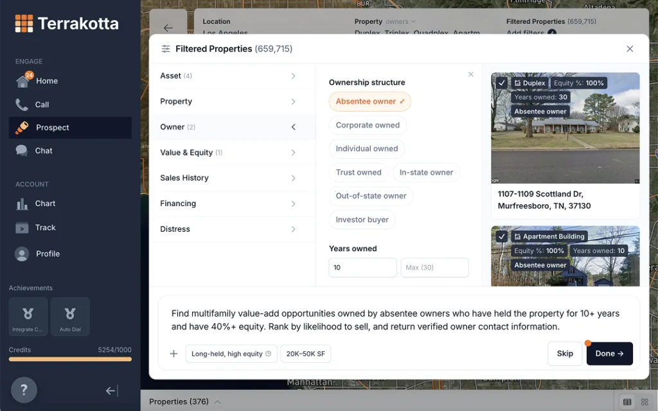Expand the Properties (376) bottom panel
658x411 pixels.
184,402
